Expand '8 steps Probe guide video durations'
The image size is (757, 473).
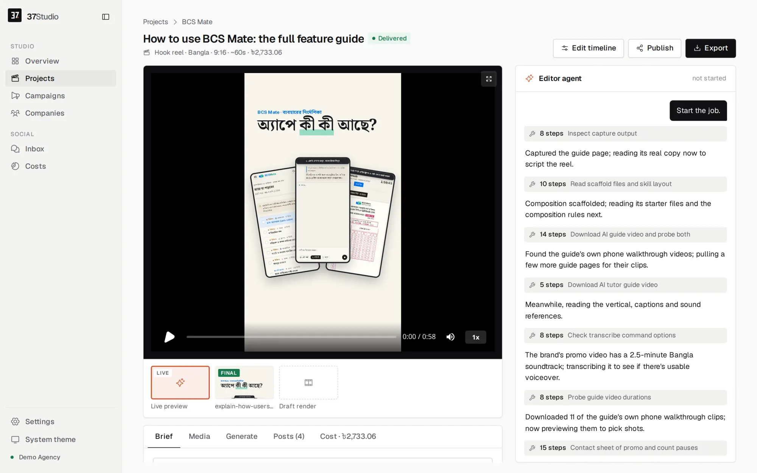(x=625, y=397)
